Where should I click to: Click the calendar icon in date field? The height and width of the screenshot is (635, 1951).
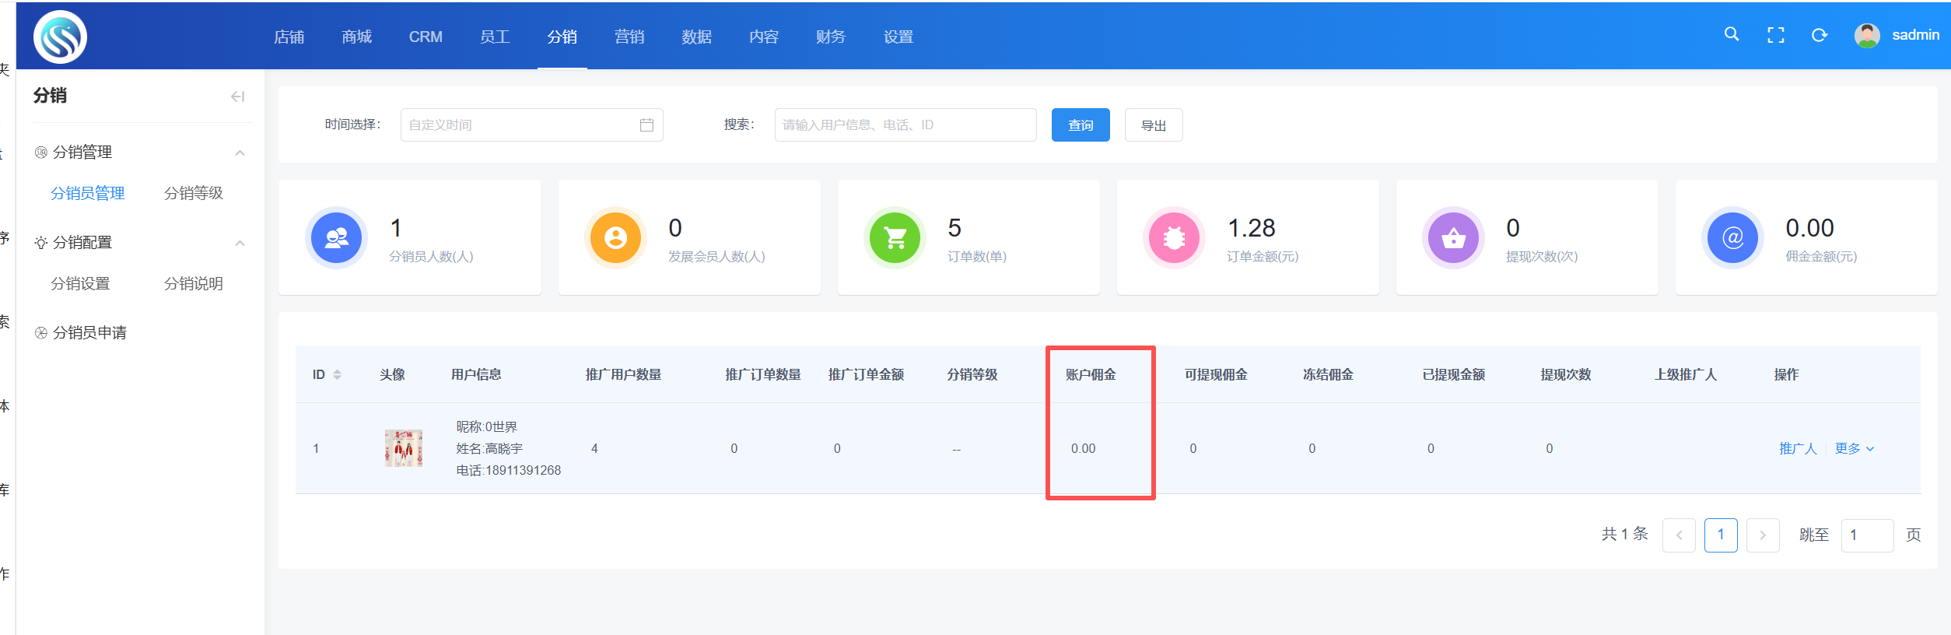[x=646, y=125]
